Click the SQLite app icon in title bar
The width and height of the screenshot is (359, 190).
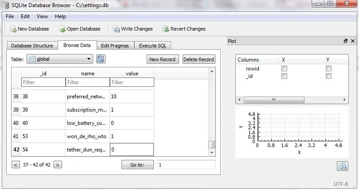click(6, 5)
